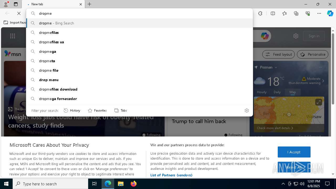
Task: Click the page scrollbar down arrow
Action: pyautogui.click(x=333, y=174)
